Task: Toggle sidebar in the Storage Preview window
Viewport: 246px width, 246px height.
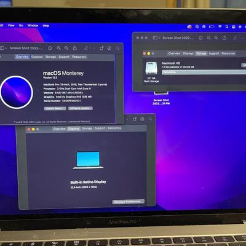Action: pos(155,38)
